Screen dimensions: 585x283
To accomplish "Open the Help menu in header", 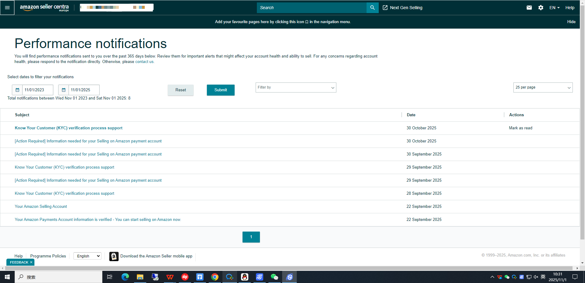I will [570, 8].
